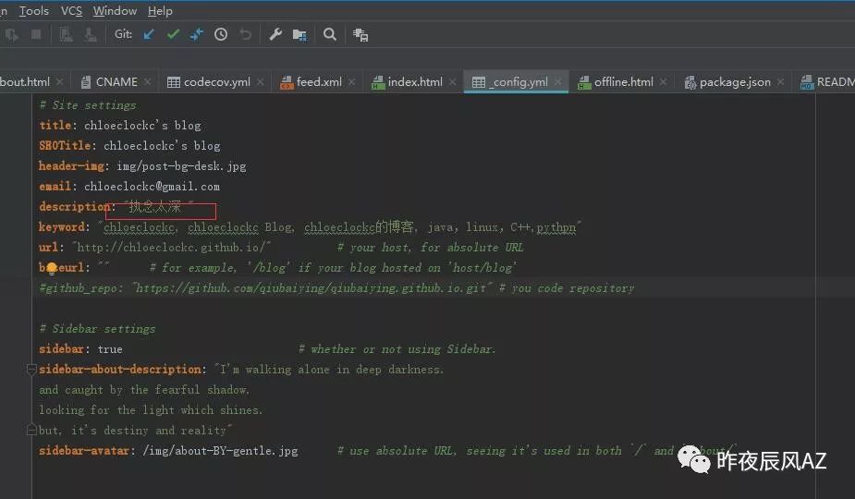Click the Search Everywhere magnifier icon
This screenshot has height=499, width=855.
point(329,34)
